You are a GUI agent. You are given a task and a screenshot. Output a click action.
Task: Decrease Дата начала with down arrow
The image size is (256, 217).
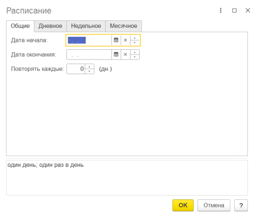[135, 42]
